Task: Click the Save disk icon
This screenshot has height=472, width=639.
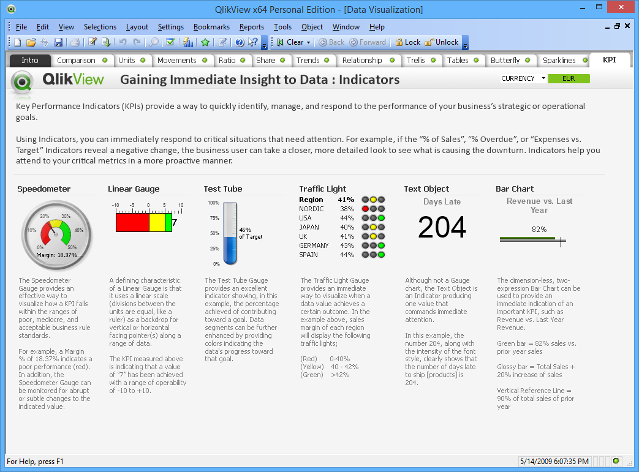Action: (58, 42)
